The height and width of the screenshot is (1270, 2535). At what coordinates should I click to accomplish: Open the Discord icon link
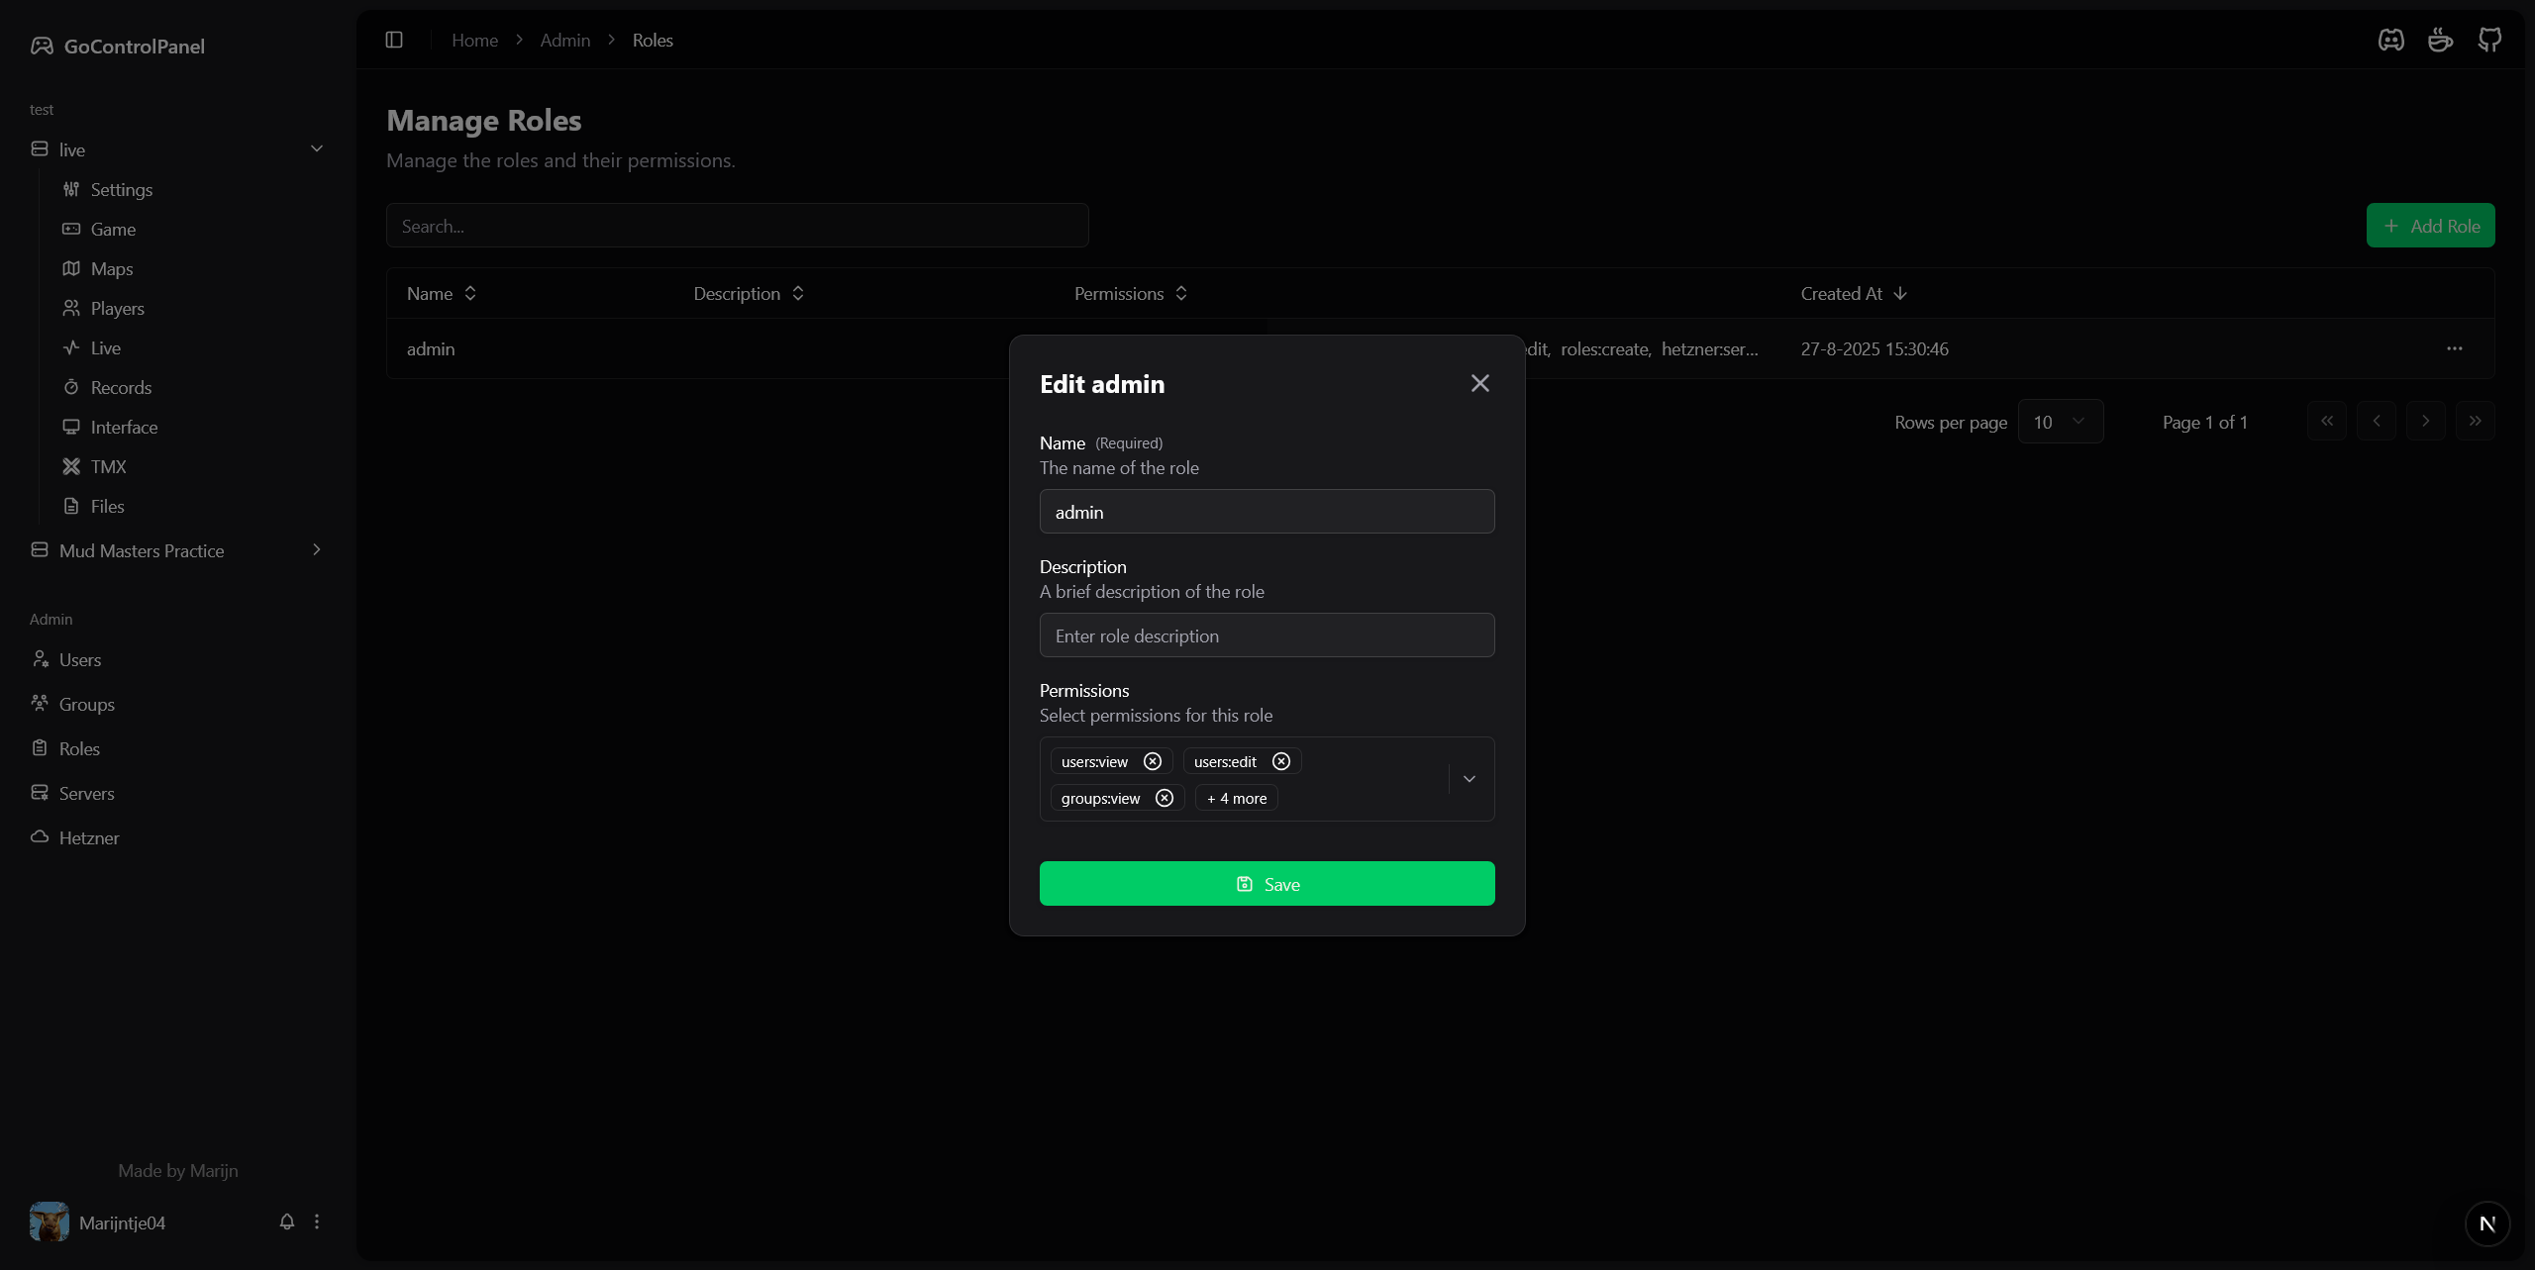click(2390, 40)
